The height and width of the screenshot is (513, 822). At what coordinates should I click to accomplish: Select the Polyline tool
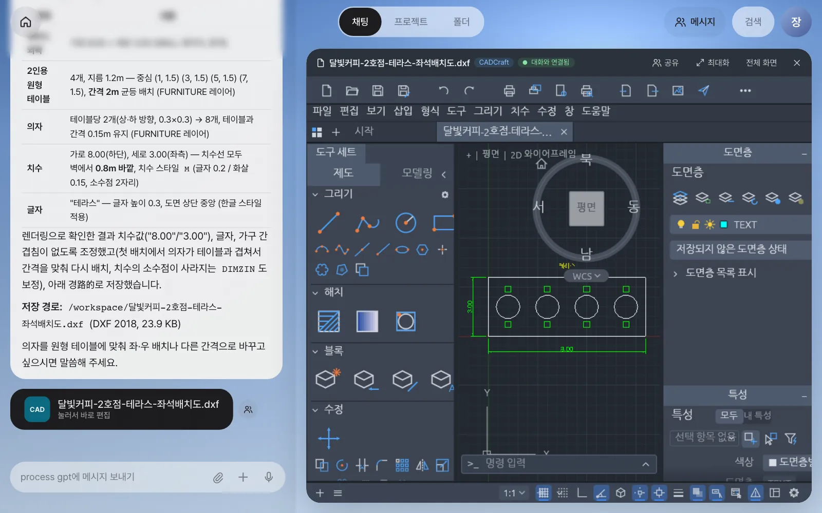tap(367, 223)
